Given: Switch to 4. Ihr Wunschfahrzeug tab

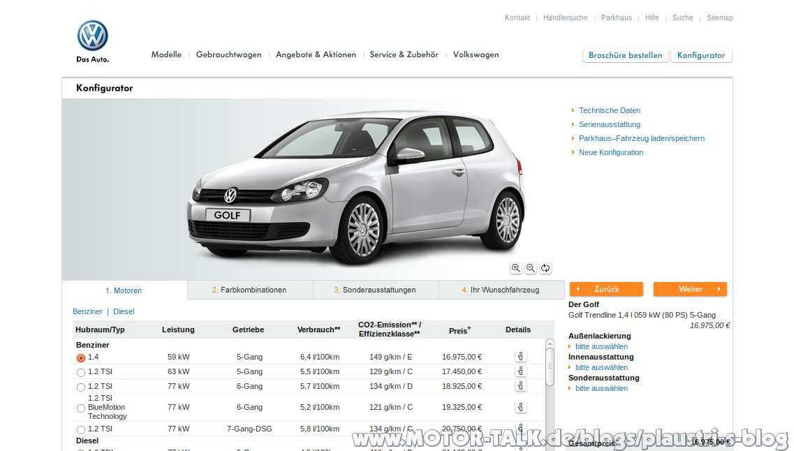Looking at the screenshot, I should pyautogui.click(x=501, y=290).
